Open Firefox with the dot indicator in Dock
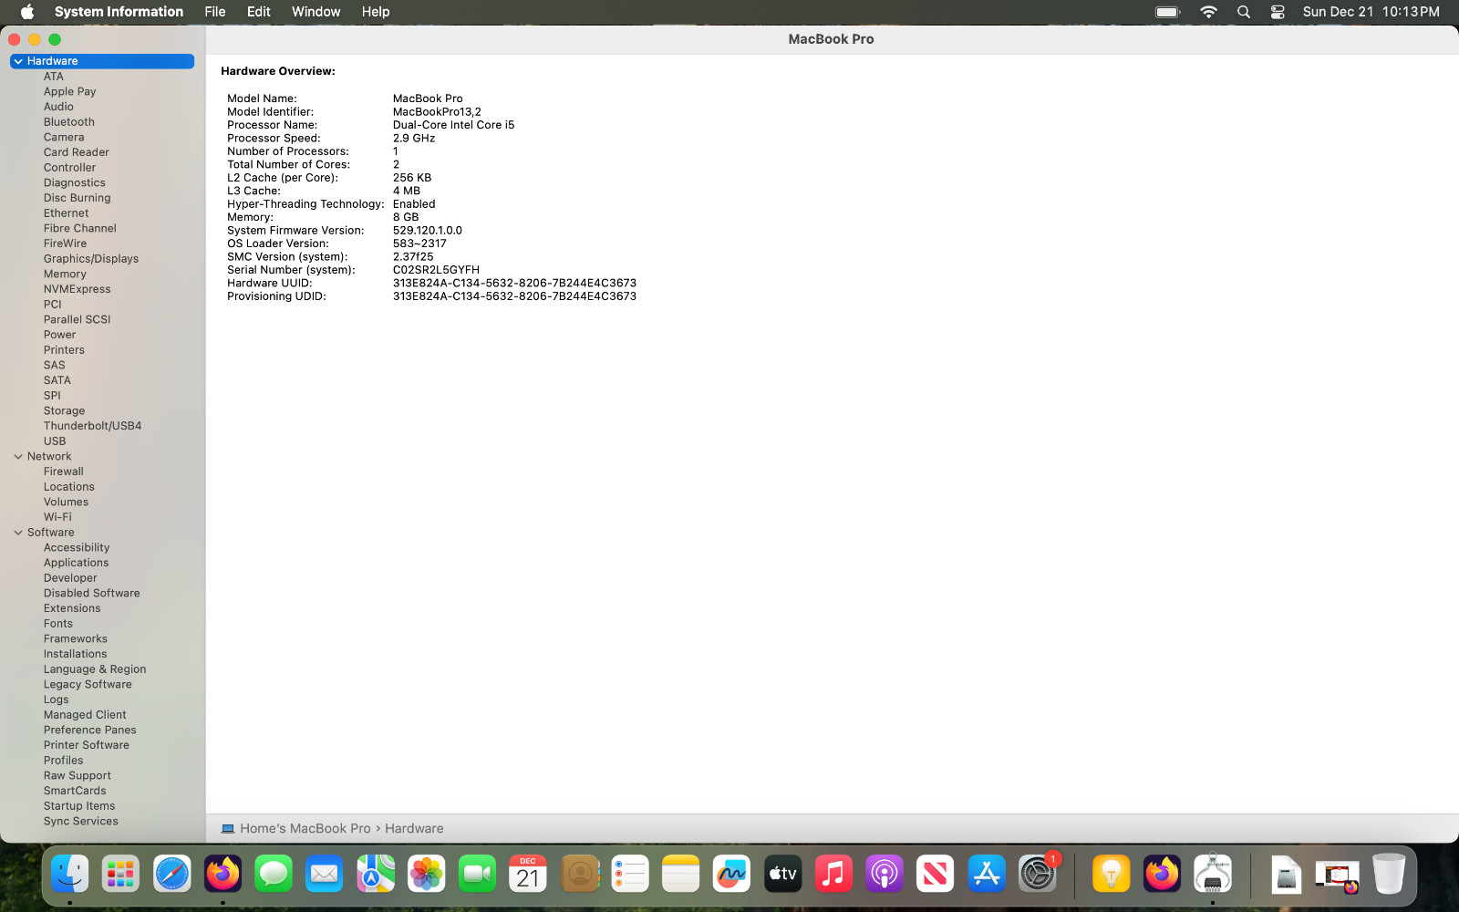 (x=222, y=874)
